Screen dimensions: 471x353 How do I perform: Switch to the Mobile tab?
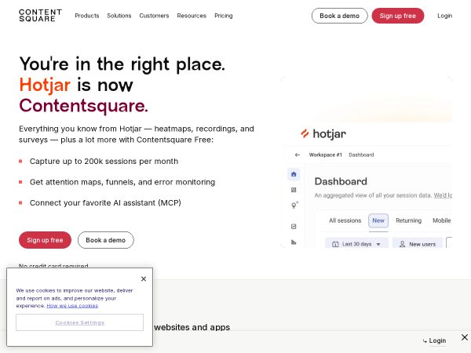[441, 220]
